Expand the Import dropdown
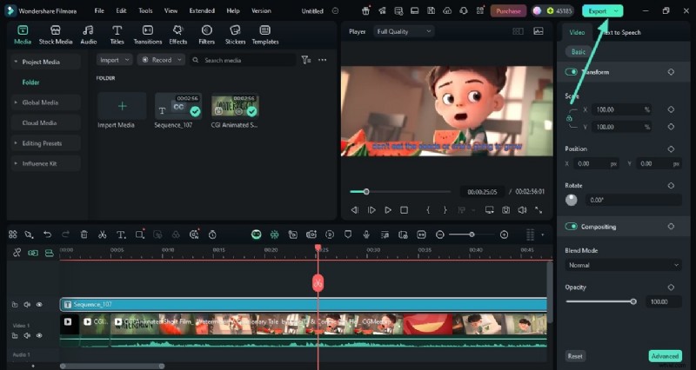 coord(114,60)
